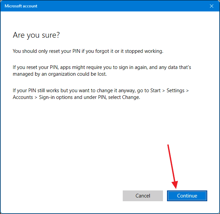Click paragraph about apps requiring sign in again
220x214 pixels.
tap(102, 71)
